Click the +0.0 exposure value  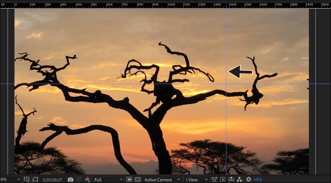[258, 179]
